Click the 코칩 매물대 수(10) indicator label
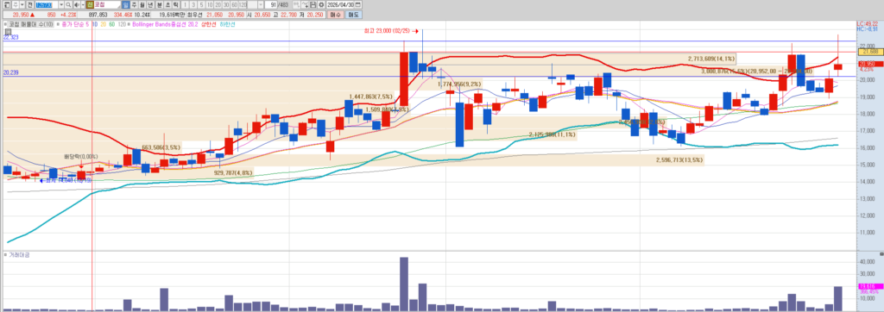 (x=31, y=24)
